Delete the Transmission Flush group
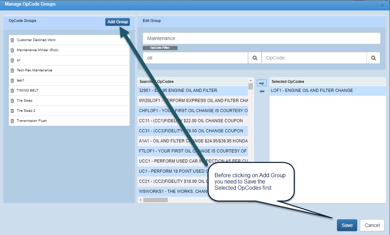The image size is (390, 235). pyautogui.click(x=12, y=121)
